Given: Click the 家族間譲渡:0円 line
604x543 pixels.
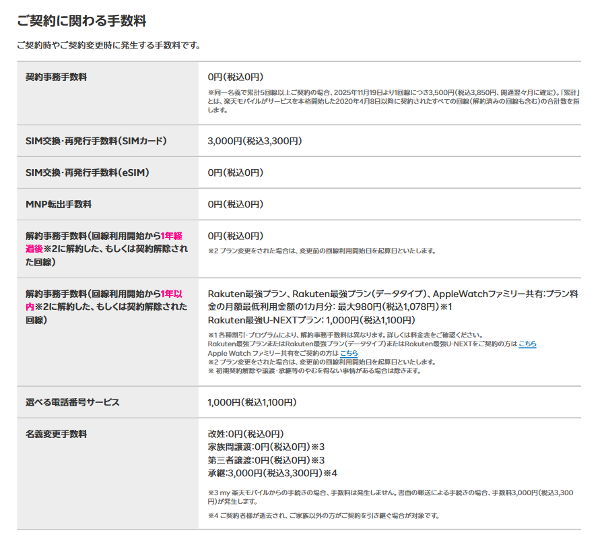Looking at the screenshot, I should tap(266, 447).
